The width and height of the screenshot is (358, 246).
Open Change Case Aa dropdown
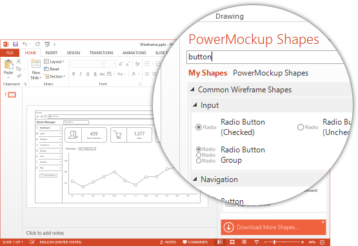[121, 74]
